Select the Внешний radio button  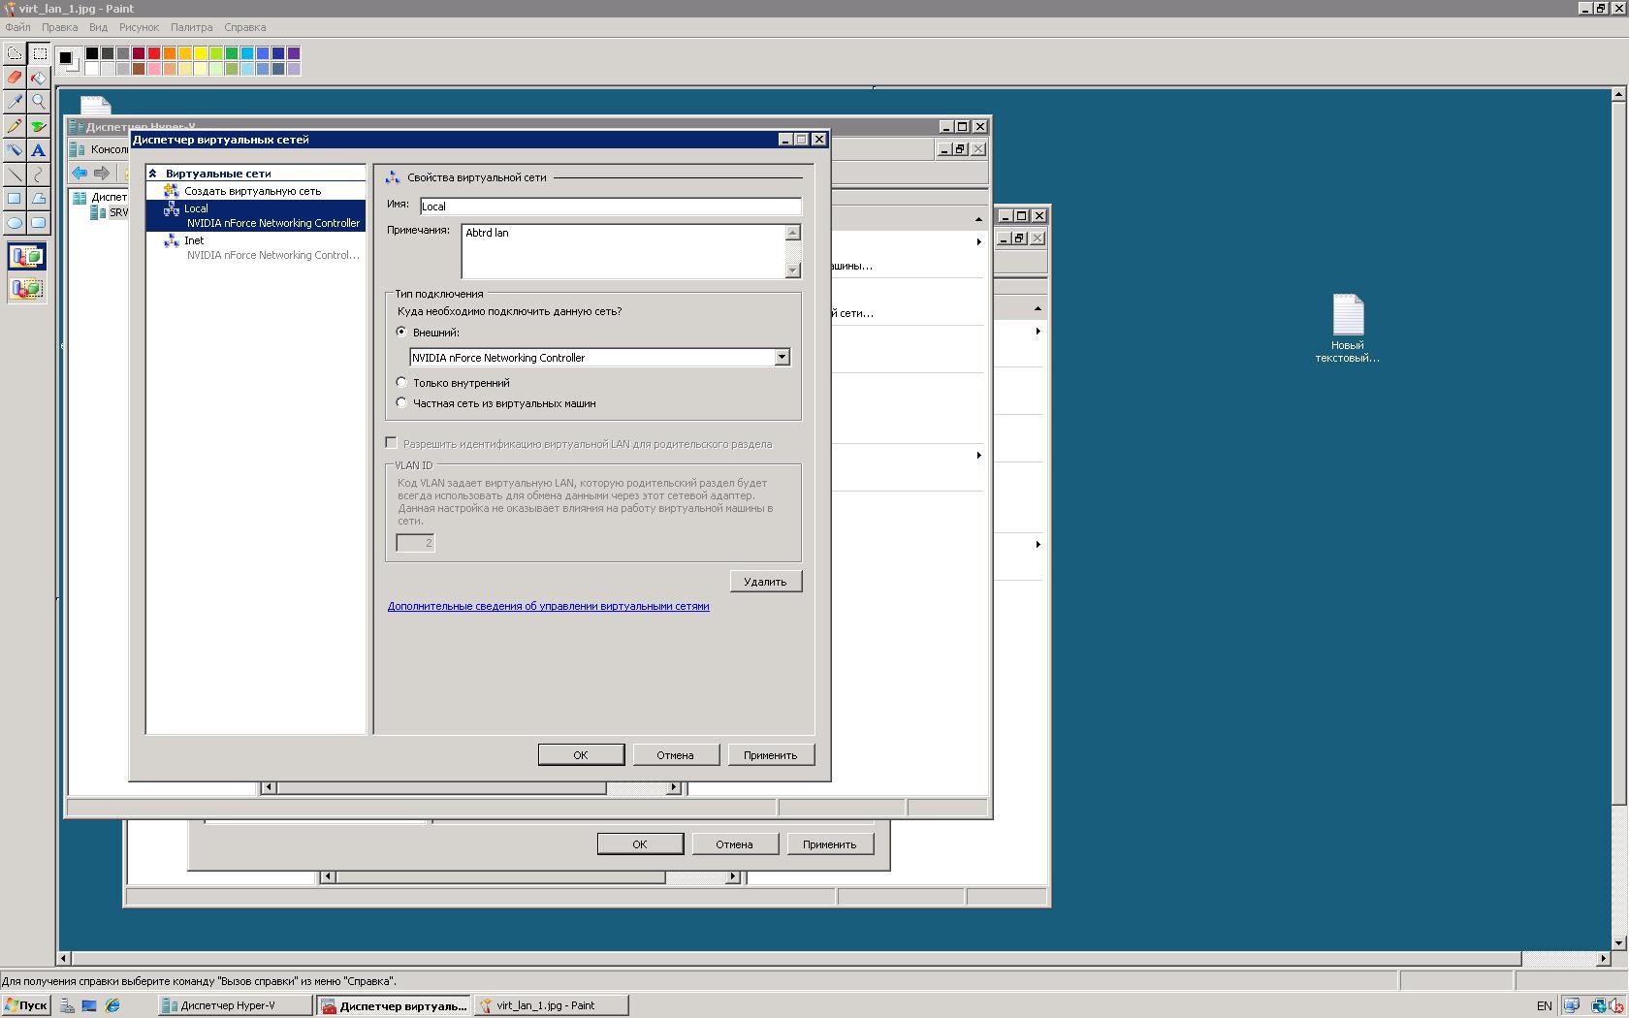pyautogui.click(x=401, y=332)
